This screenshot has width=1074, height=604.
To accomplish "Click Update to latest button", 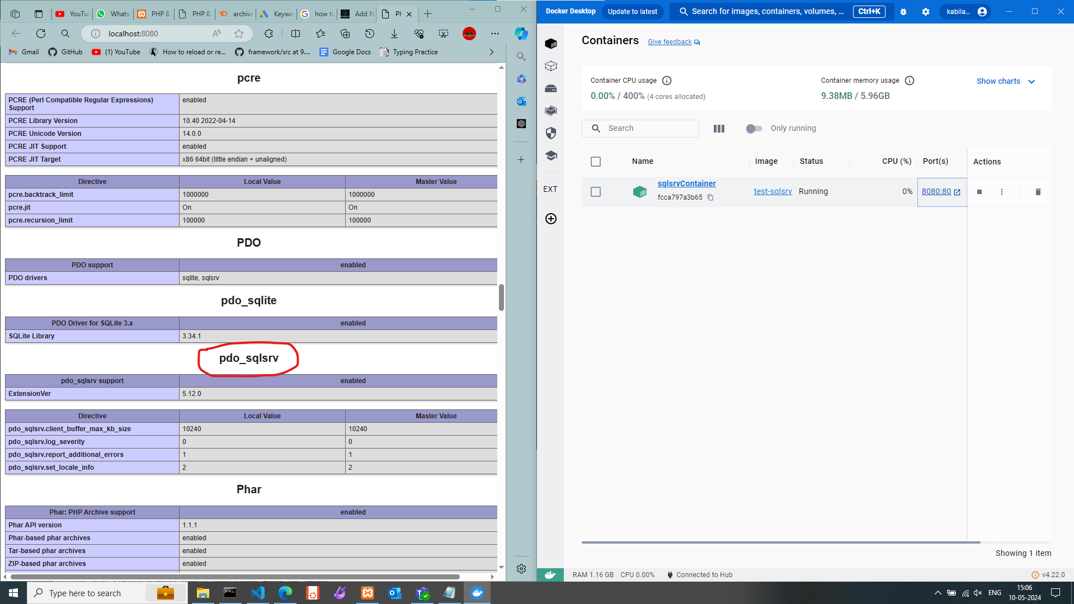I will tap(632, 12).
